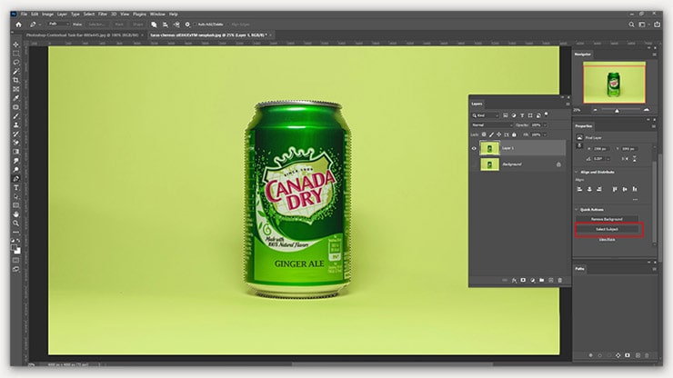This screenshot has width=673, height=378.
Task: Switch to the Photoshop Contextual Task Bar tab
Action: click(x=83, y=35)
